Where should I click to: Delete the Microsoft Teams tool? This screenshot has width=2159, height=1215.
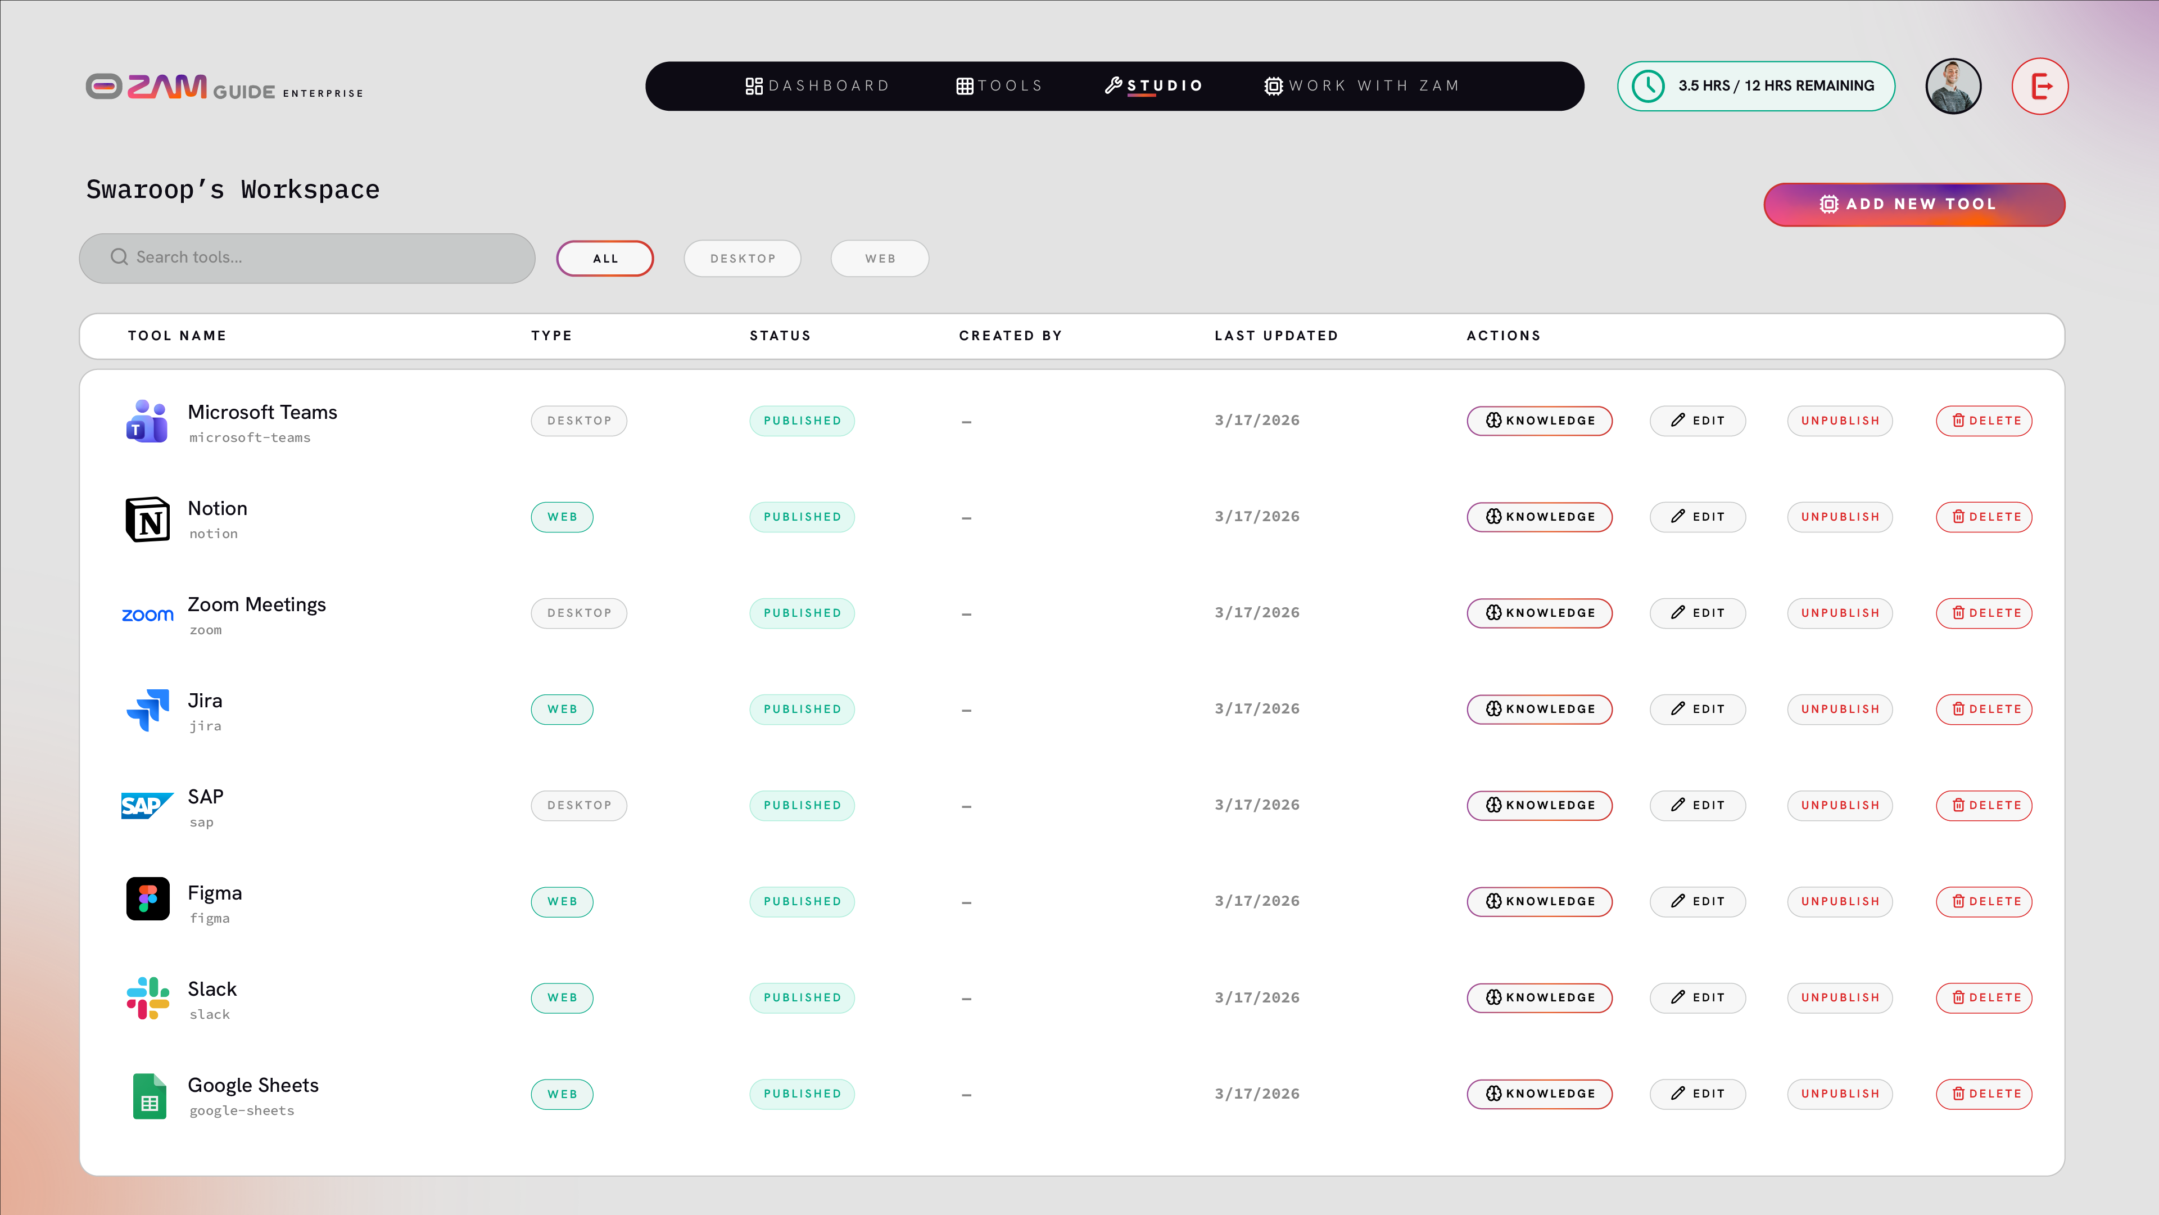tap(1984, 421)
